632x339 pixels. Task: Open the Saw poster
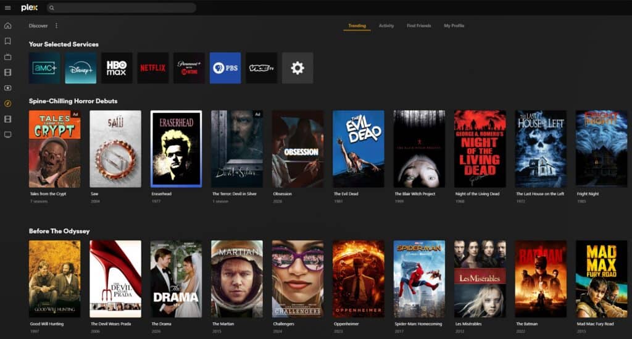115,149
